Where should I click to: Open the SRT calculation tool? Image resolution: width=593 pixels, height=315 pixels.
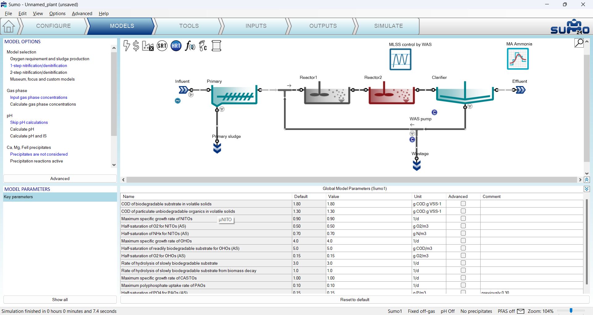(x=162, y=46)
